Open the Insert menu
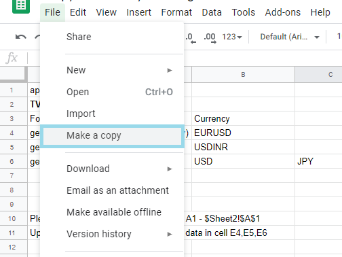This screenshot has height=257, width=342. (139, 12)
